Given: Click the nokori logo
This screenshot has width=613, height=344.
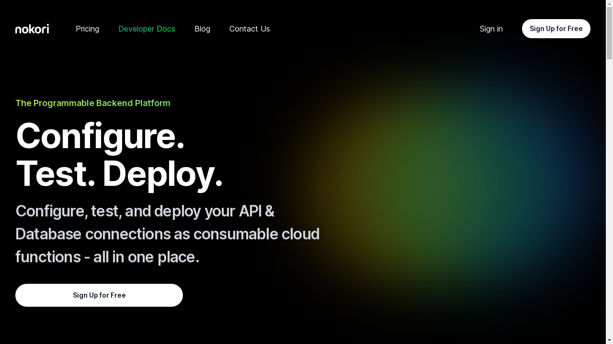Looking at the screenshot, I should (32, 29).
